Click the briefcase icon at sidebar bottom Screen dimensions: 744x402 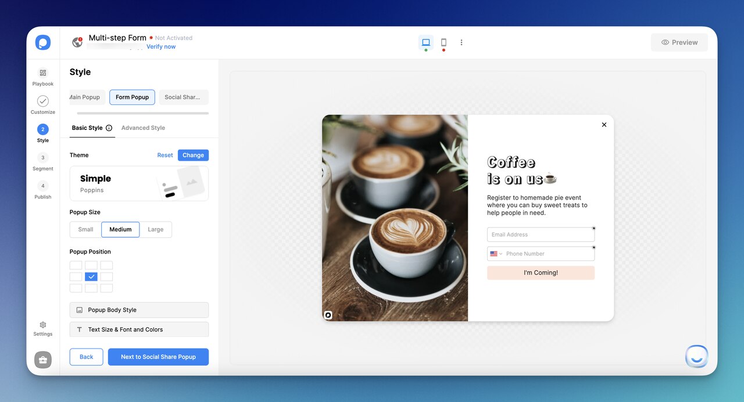coord(43,360)
